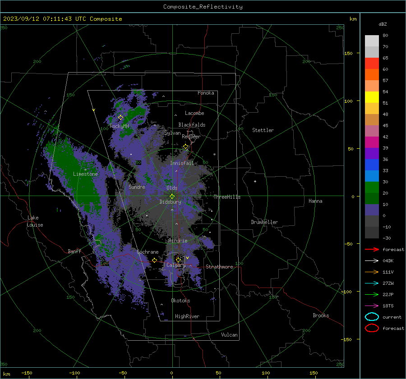
Task: Click the -150 tick on bottom axis
Action: [27, 373]
